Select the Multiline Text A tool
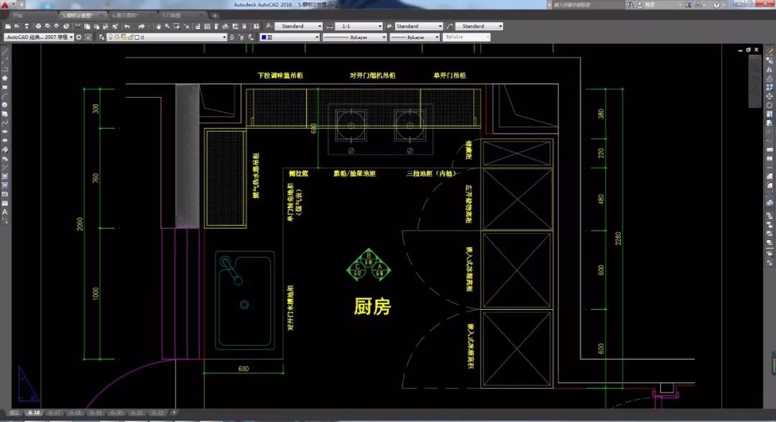This screenshot has height=422, width=776. click(x=5, y=212)
